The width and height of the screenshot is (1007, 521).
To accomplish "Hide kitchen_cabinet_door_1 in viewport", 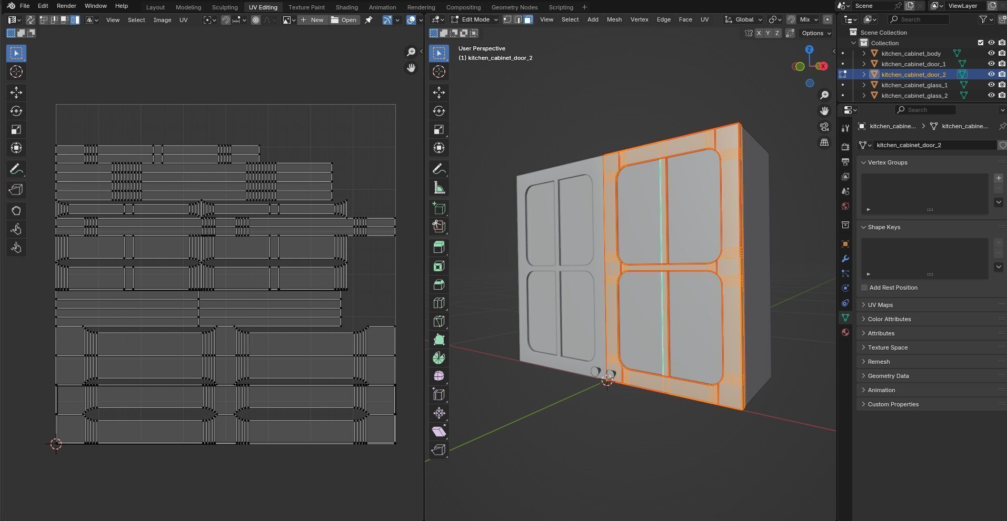I will coord(991,64).
